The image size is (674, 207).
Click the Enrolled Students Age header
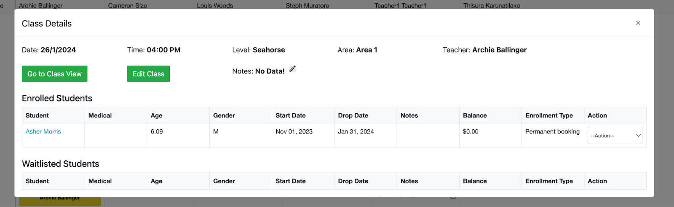tap(157, 115)
